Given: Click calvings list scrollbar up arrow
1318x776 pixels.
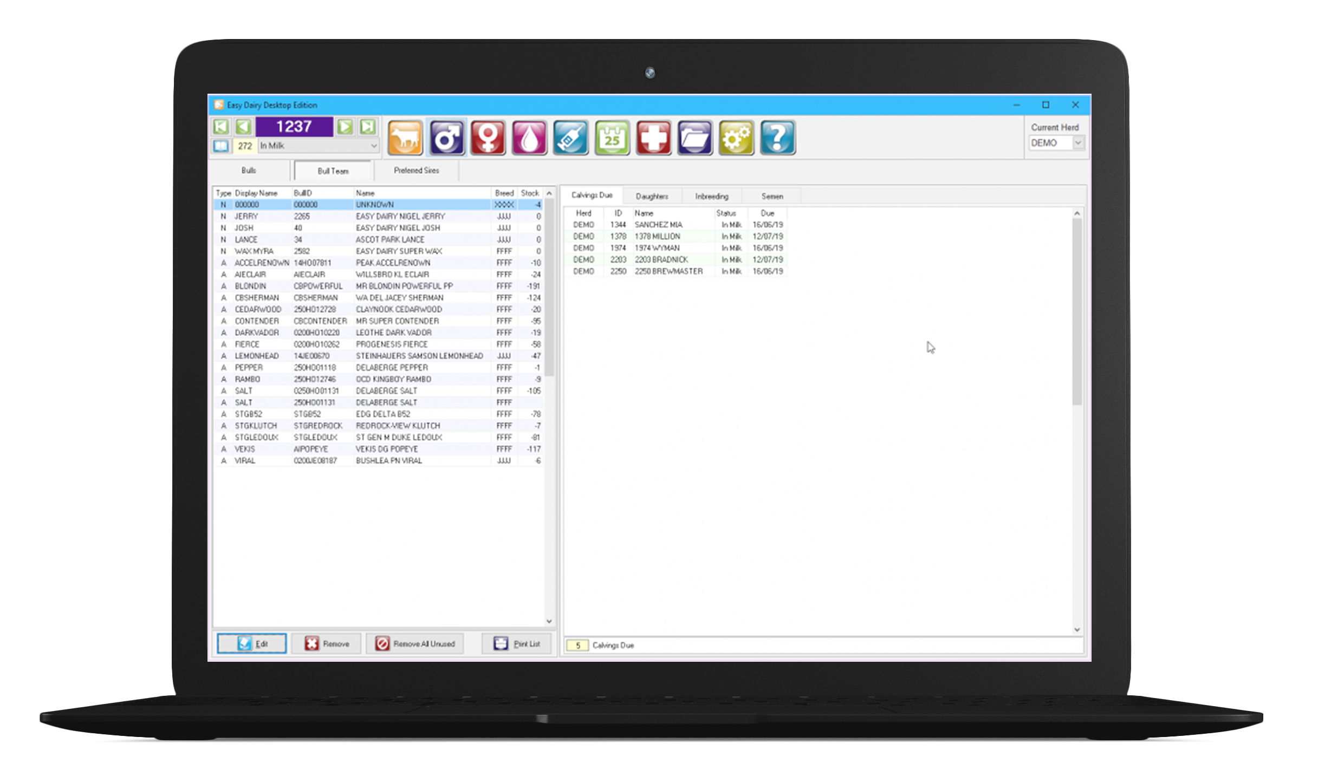Looking at the screenshot, I should click(x=1077, y=213).
